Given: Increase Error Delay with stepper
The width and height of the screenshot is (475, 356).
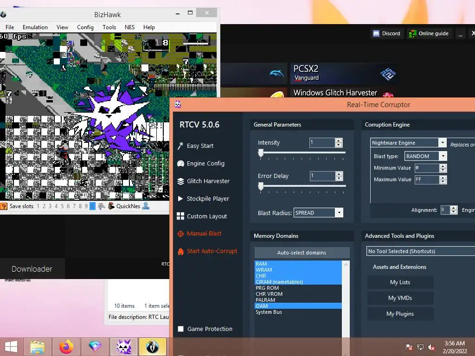Looking at the screenshot, I should coord(339,174).
